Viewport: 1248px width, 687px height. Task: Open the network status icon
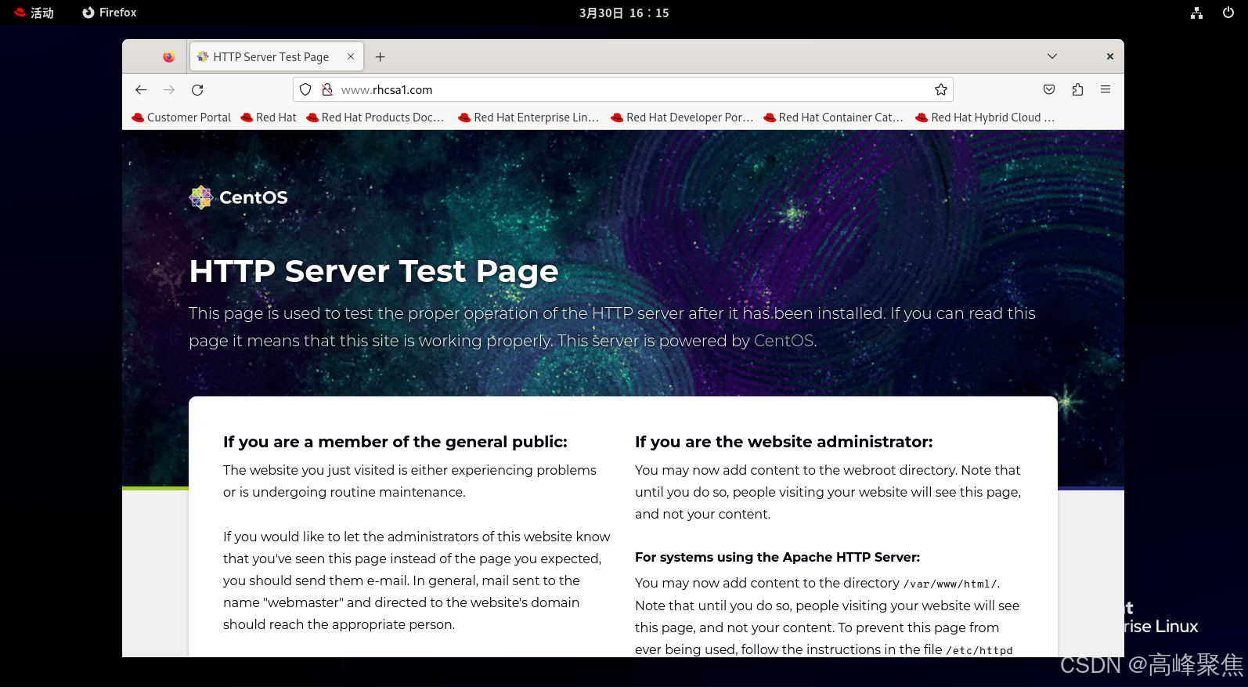tap(1196, 13)
